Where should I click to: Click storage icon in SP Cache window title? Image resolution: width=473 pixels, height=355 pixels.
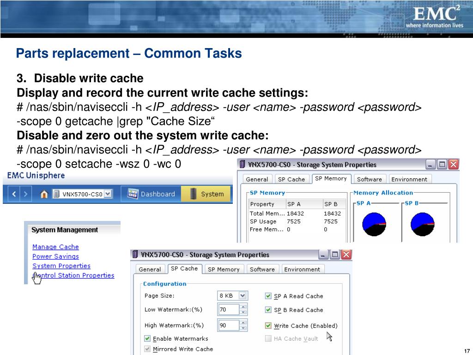pos(135,254)
